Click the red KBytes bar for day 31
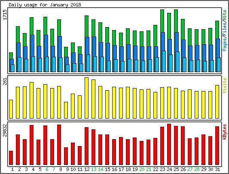Viewport: 229px width, 174px height. click(x=217, y=146)
